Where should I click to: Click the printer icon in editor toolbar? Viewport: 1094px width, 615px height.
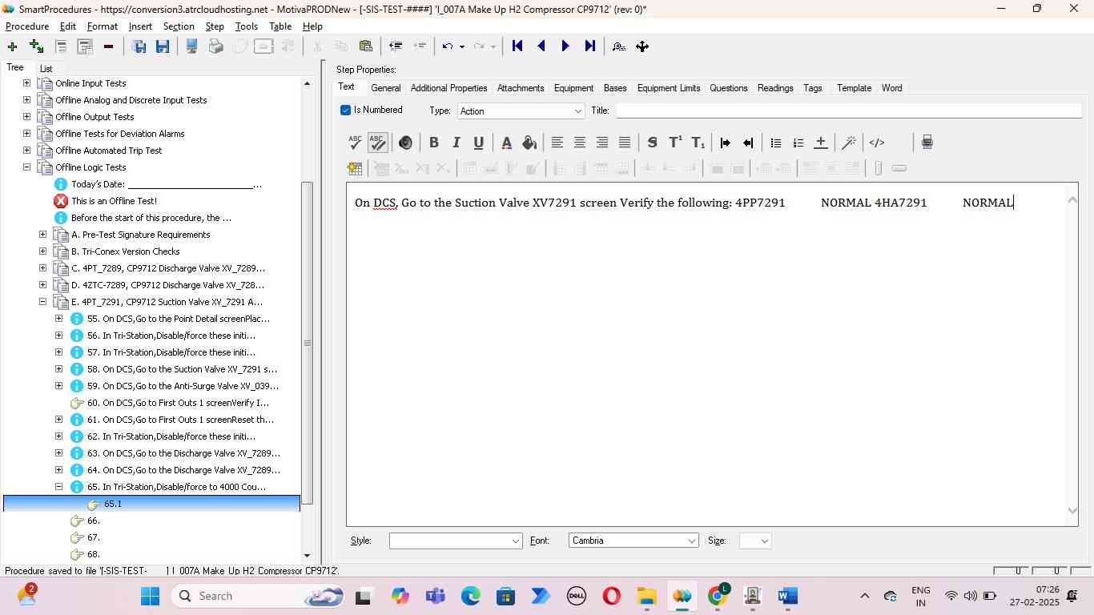pyautogui.click(x=927, y=143)
